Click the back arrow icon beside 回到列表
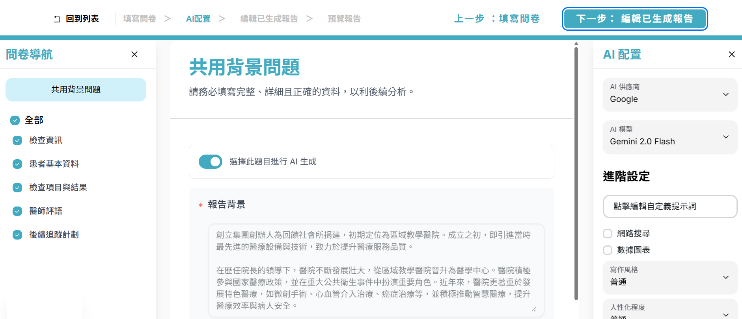Image resolution: width=742 pixels, height=319 pixels. 57,19
